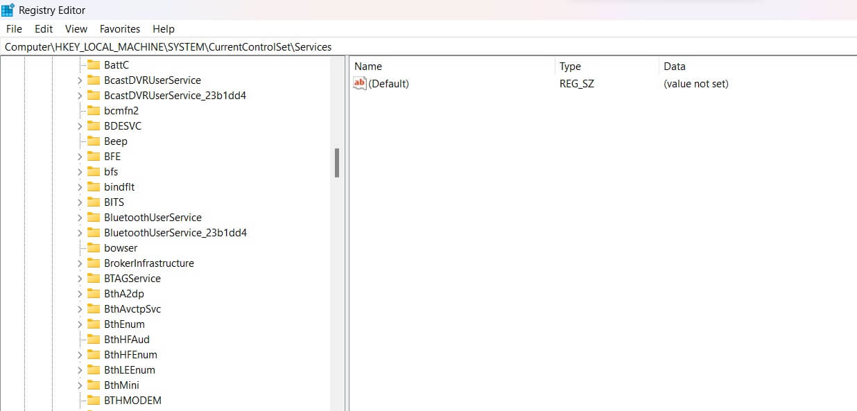Click the Registry Editor title bar icon
This screenshot has height=411, width=857.
pyautogui.click(x=7, y=10)
